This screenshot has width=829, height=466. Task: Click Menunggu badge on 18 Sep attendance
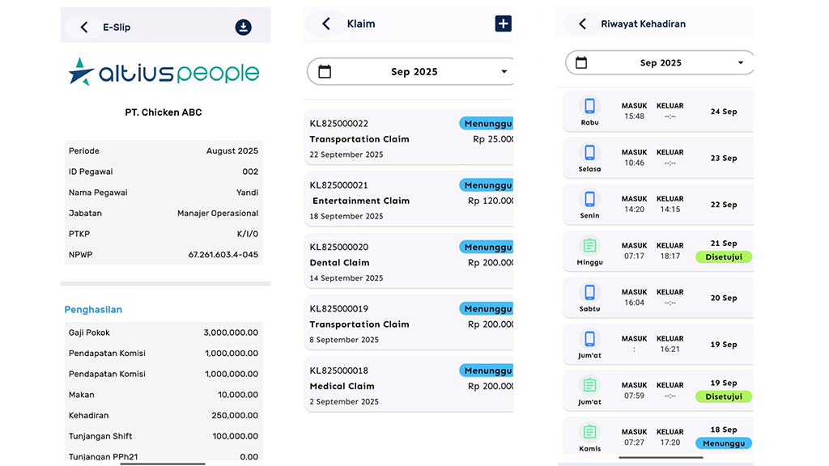pos(723,443)
